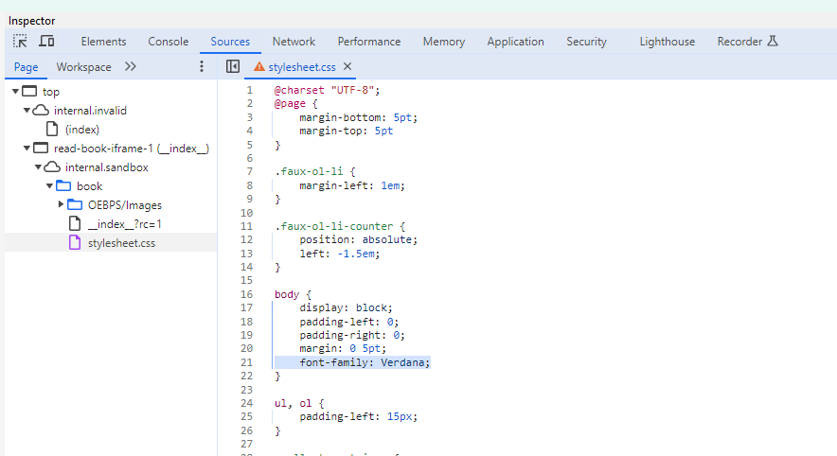This screenshot has width=837, height=456.
Task: Select the __index__?rc=1 file
Action: [124, 224]
